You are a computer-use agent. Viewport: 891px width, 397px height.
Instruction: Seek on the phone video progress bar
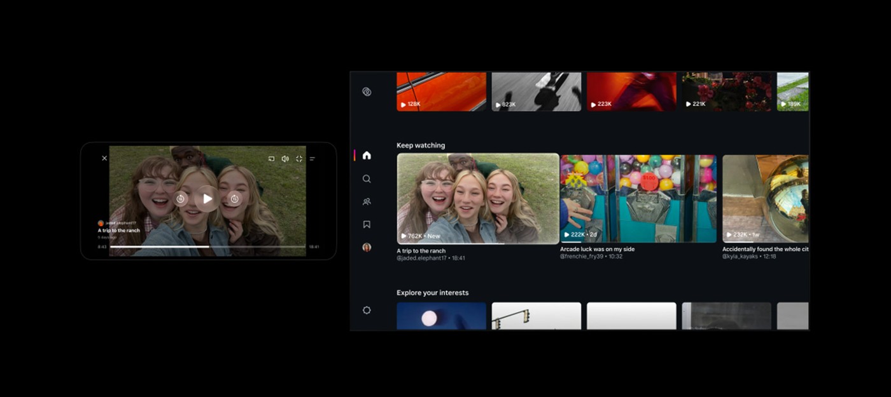207,246
